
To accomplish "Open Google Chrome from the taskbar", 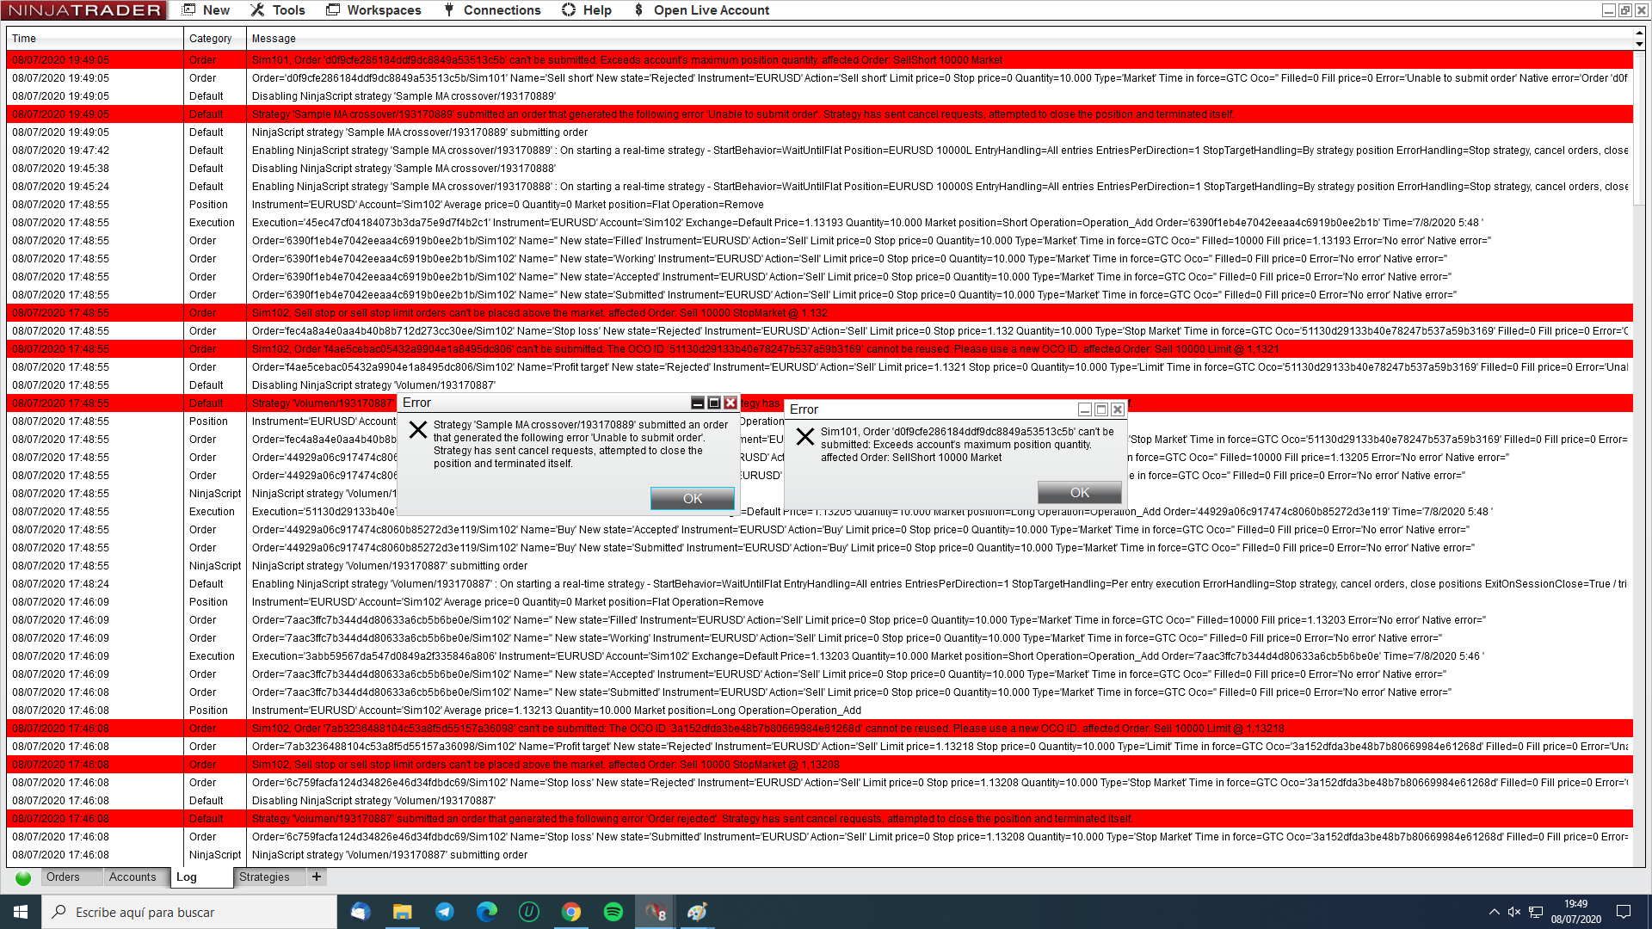I will [571, 912].
